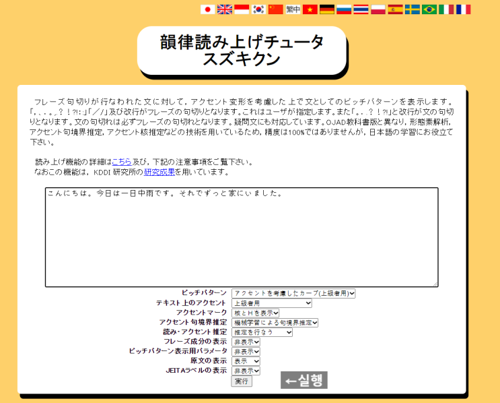The width and height of the screenshot is (500, 403).
Task: Switch language using the Japan flag
Action: pos(207,9)
